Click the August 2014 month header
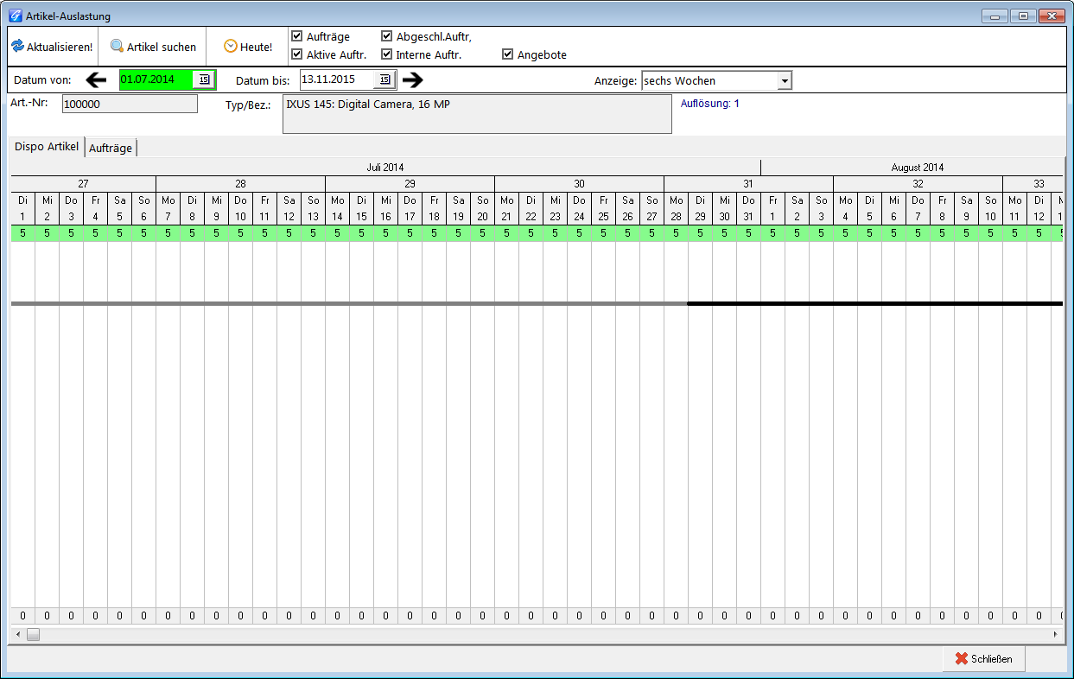The width and height of the screenshot is (1074, 679). tap(918, 167)
